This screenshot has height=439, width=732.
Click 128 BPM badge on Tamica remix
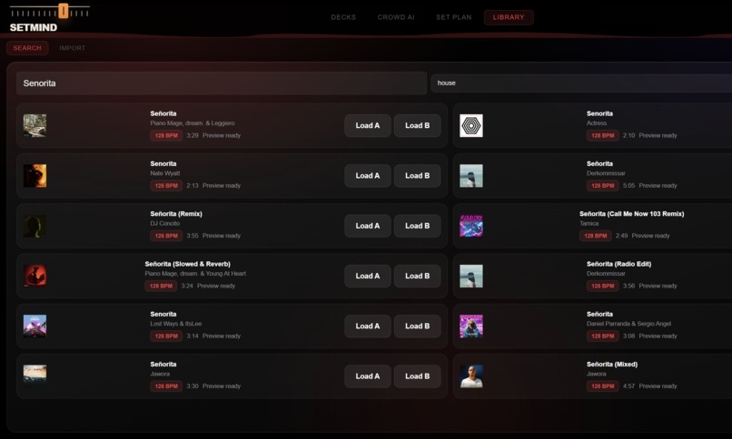596,236
